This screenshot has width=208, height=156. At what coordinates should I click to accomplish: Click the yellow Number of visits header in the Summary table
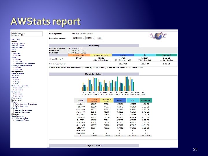point(101,55)
